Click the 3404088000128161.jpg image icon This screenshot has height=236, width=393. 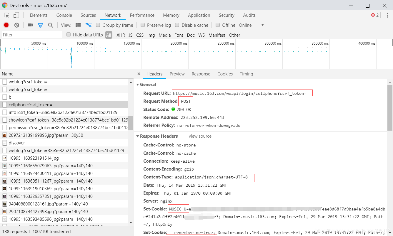[x=5, y=204]
